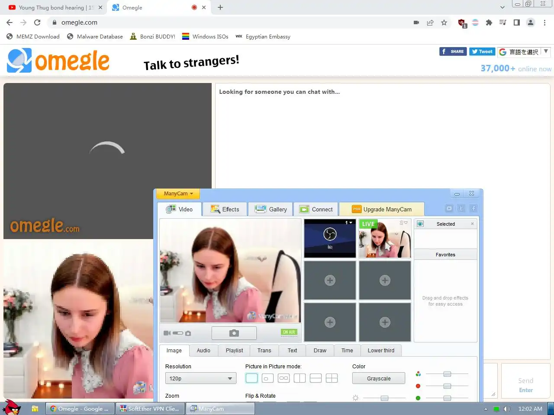554x415 pixels.
Task: Select the Text sub-tab
Action: pos(292,351)
